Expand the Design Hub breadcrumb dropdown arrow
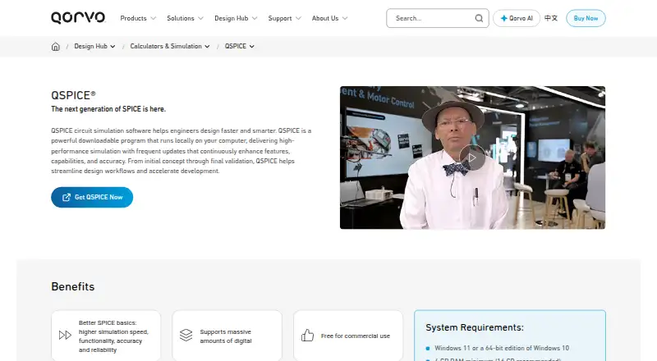Image resolution: width=657 pixels, height=361 pixels. (x=113, y=47)
